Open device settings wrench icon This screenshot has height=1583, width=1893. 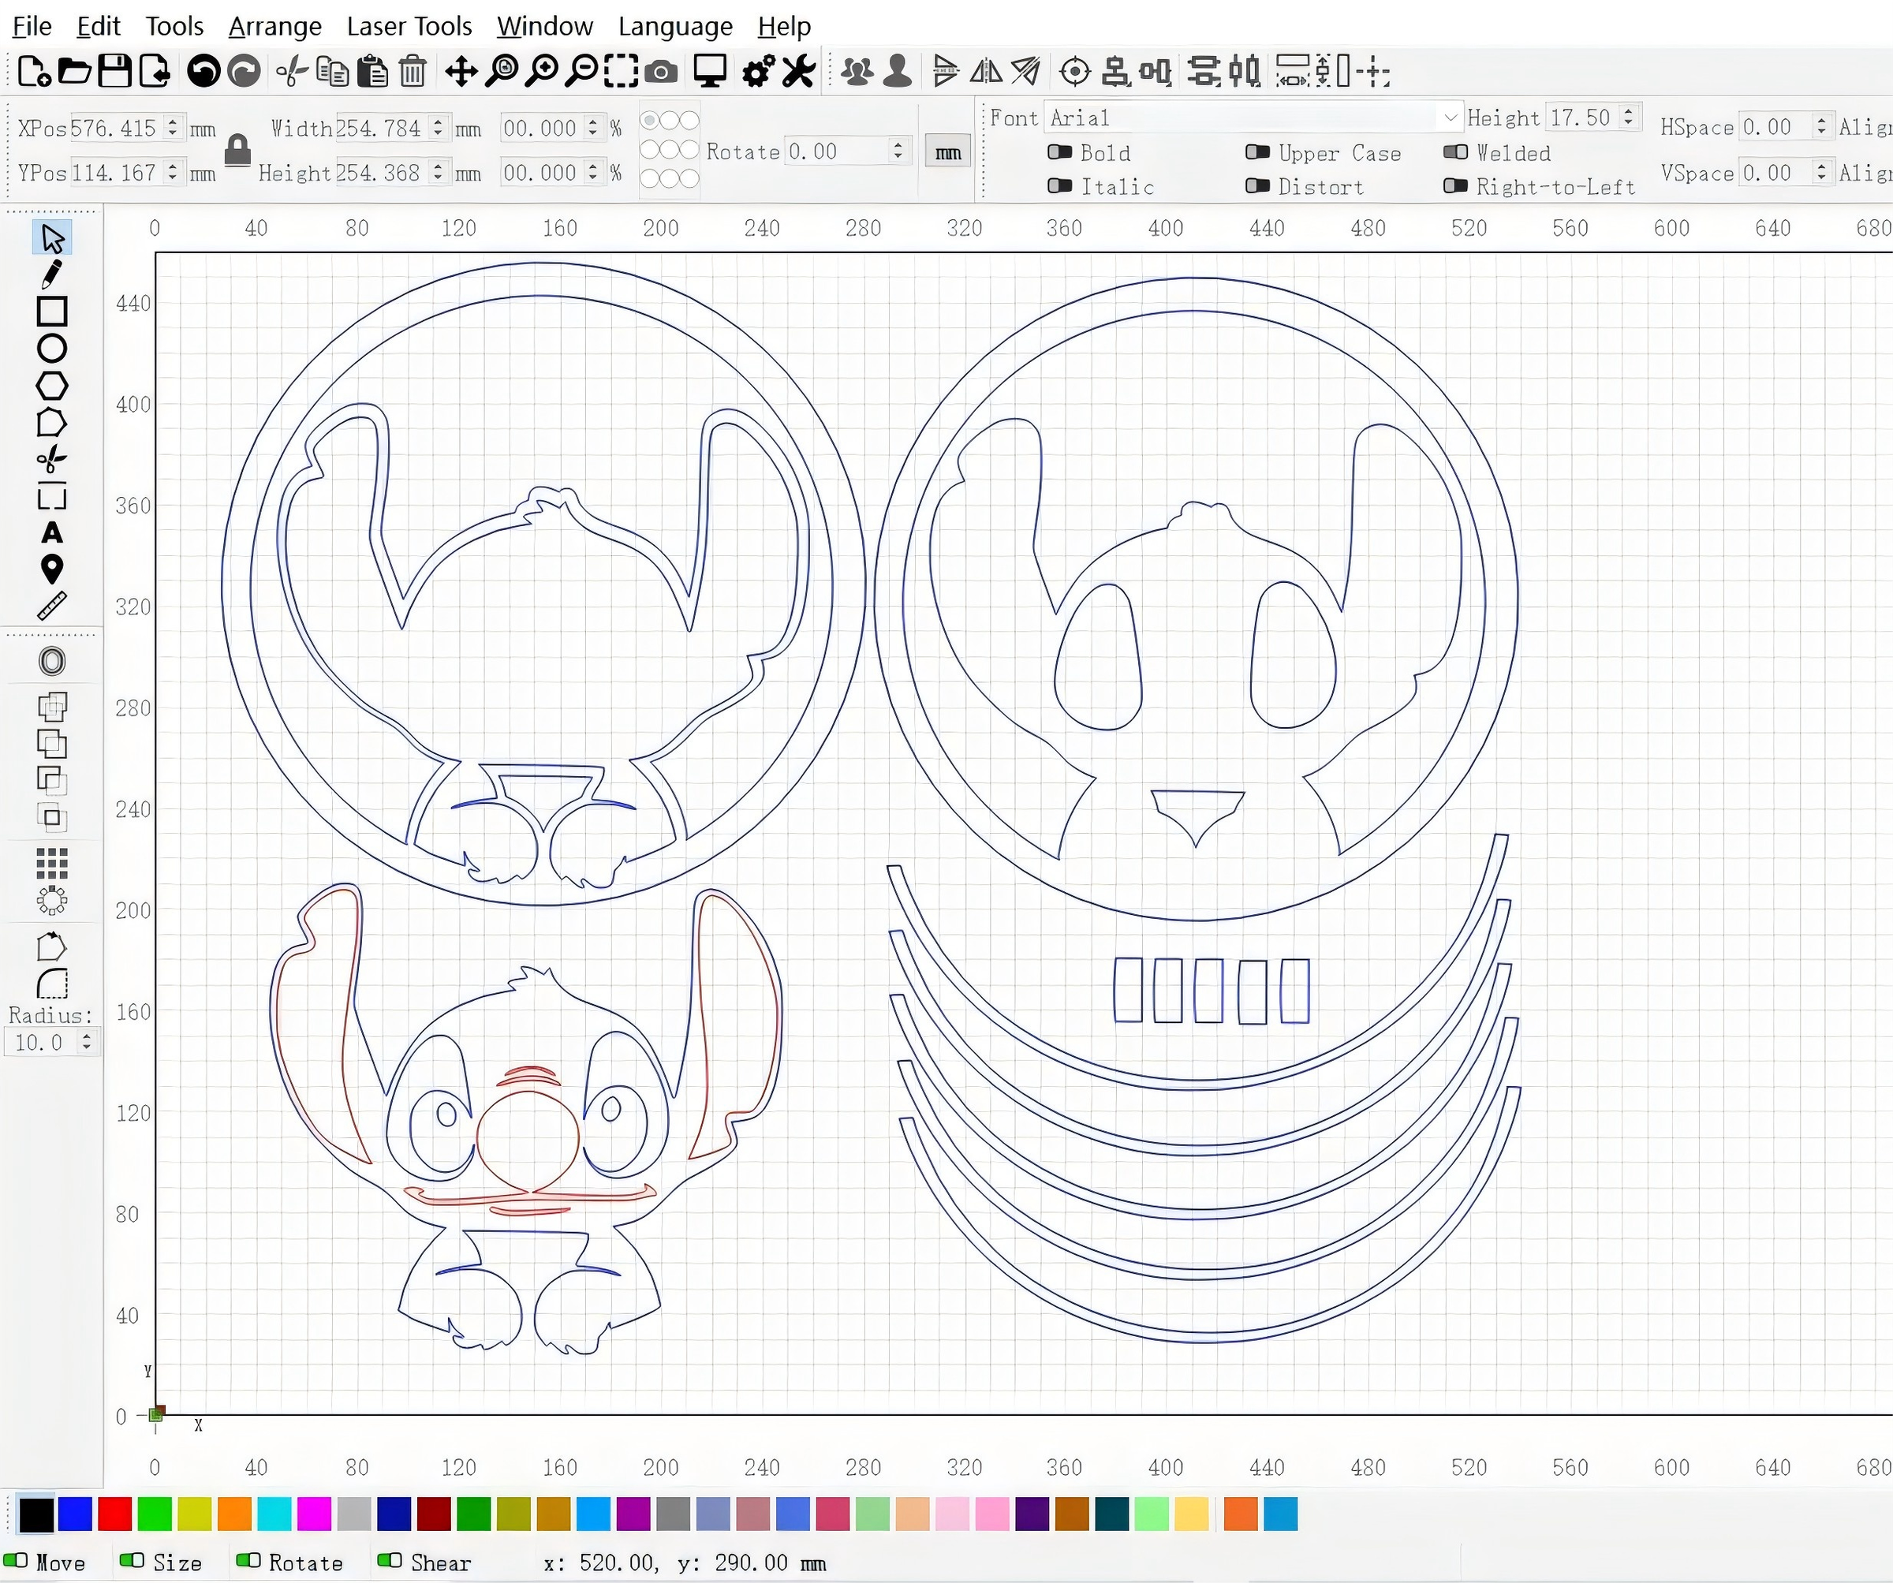[x=797, y=70]
